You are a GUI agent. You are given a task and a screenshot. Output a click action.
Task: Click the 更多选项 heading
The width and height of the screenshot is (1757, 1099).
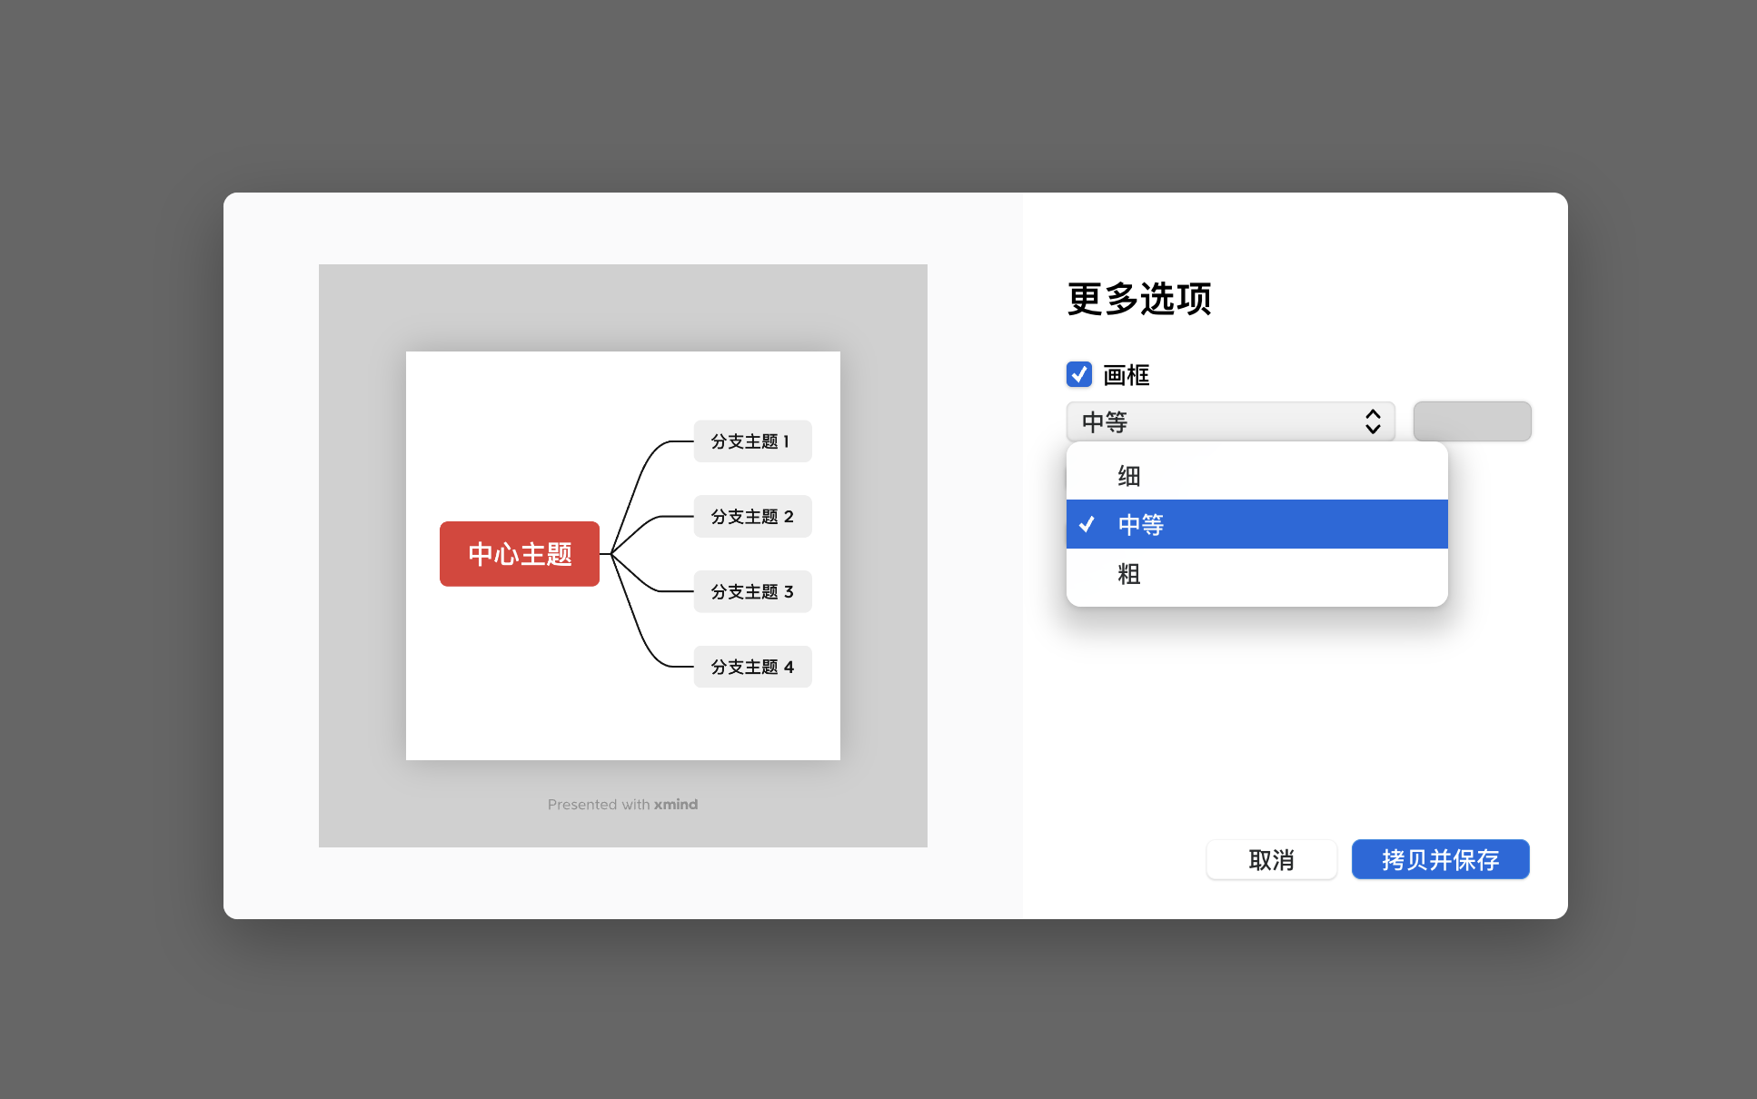point(1139,299)
